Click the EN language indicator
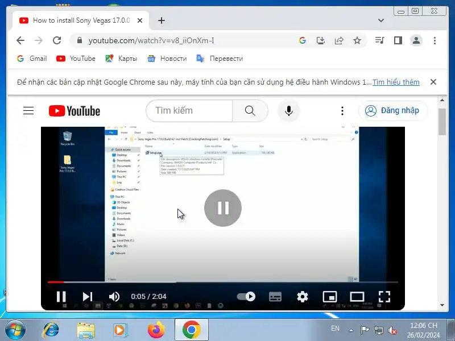The image size is (455, 341). pos(335,328)
